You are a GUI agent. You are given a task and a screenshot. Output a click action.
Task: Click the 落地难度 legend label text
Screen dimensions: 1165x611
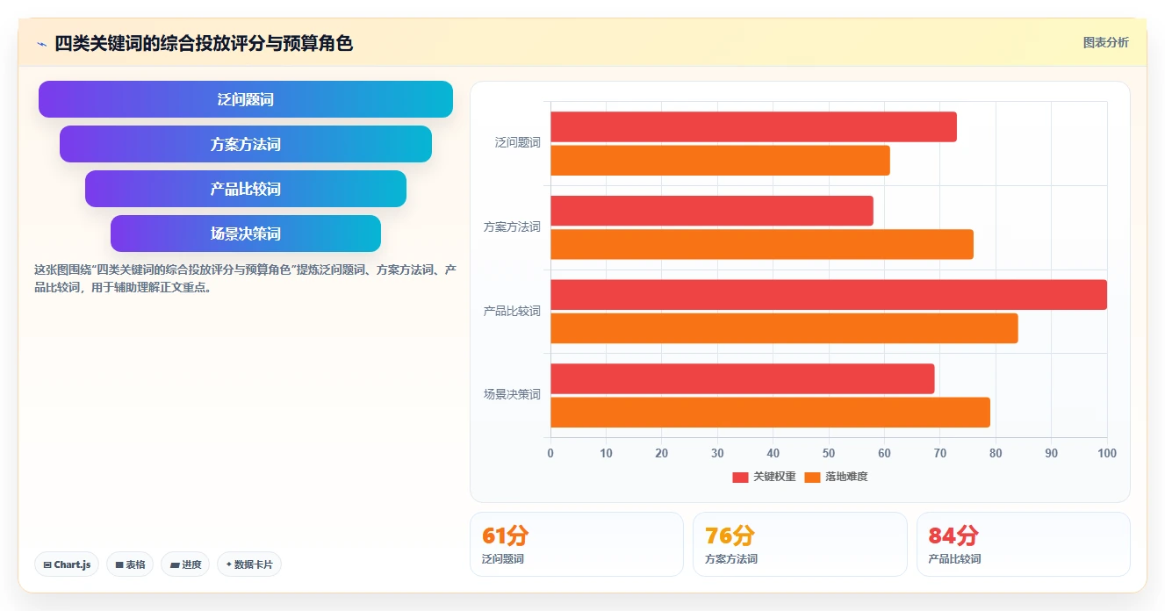pyautogui.click(x=846, y=477)
